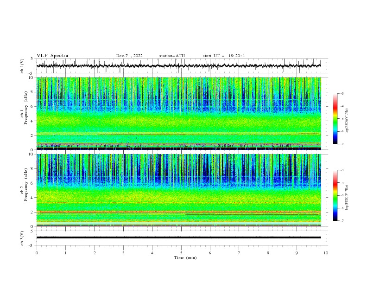Click the lower color bar log(PSD) label
The height and width of the screenshot is (284, 367).
click(x=347, y=197)
